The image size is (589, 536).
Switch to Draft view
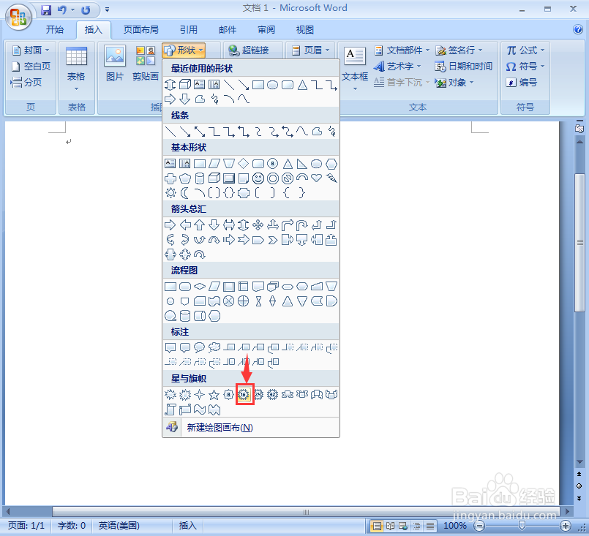[430, 526]
